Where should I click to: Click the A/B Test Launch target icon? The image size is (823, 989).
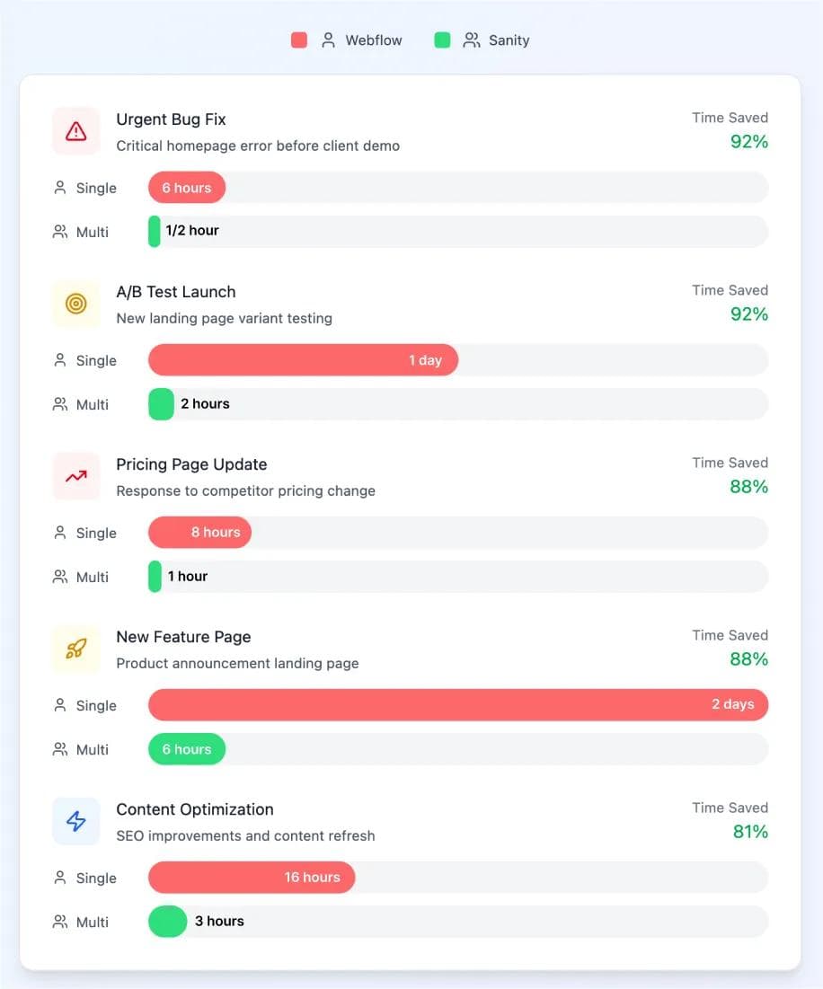point(76,304)
